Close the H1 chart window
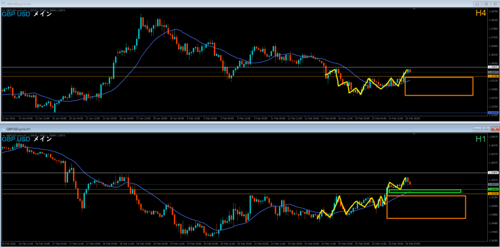This screenshot has width=500, height=248. point(494,129)
